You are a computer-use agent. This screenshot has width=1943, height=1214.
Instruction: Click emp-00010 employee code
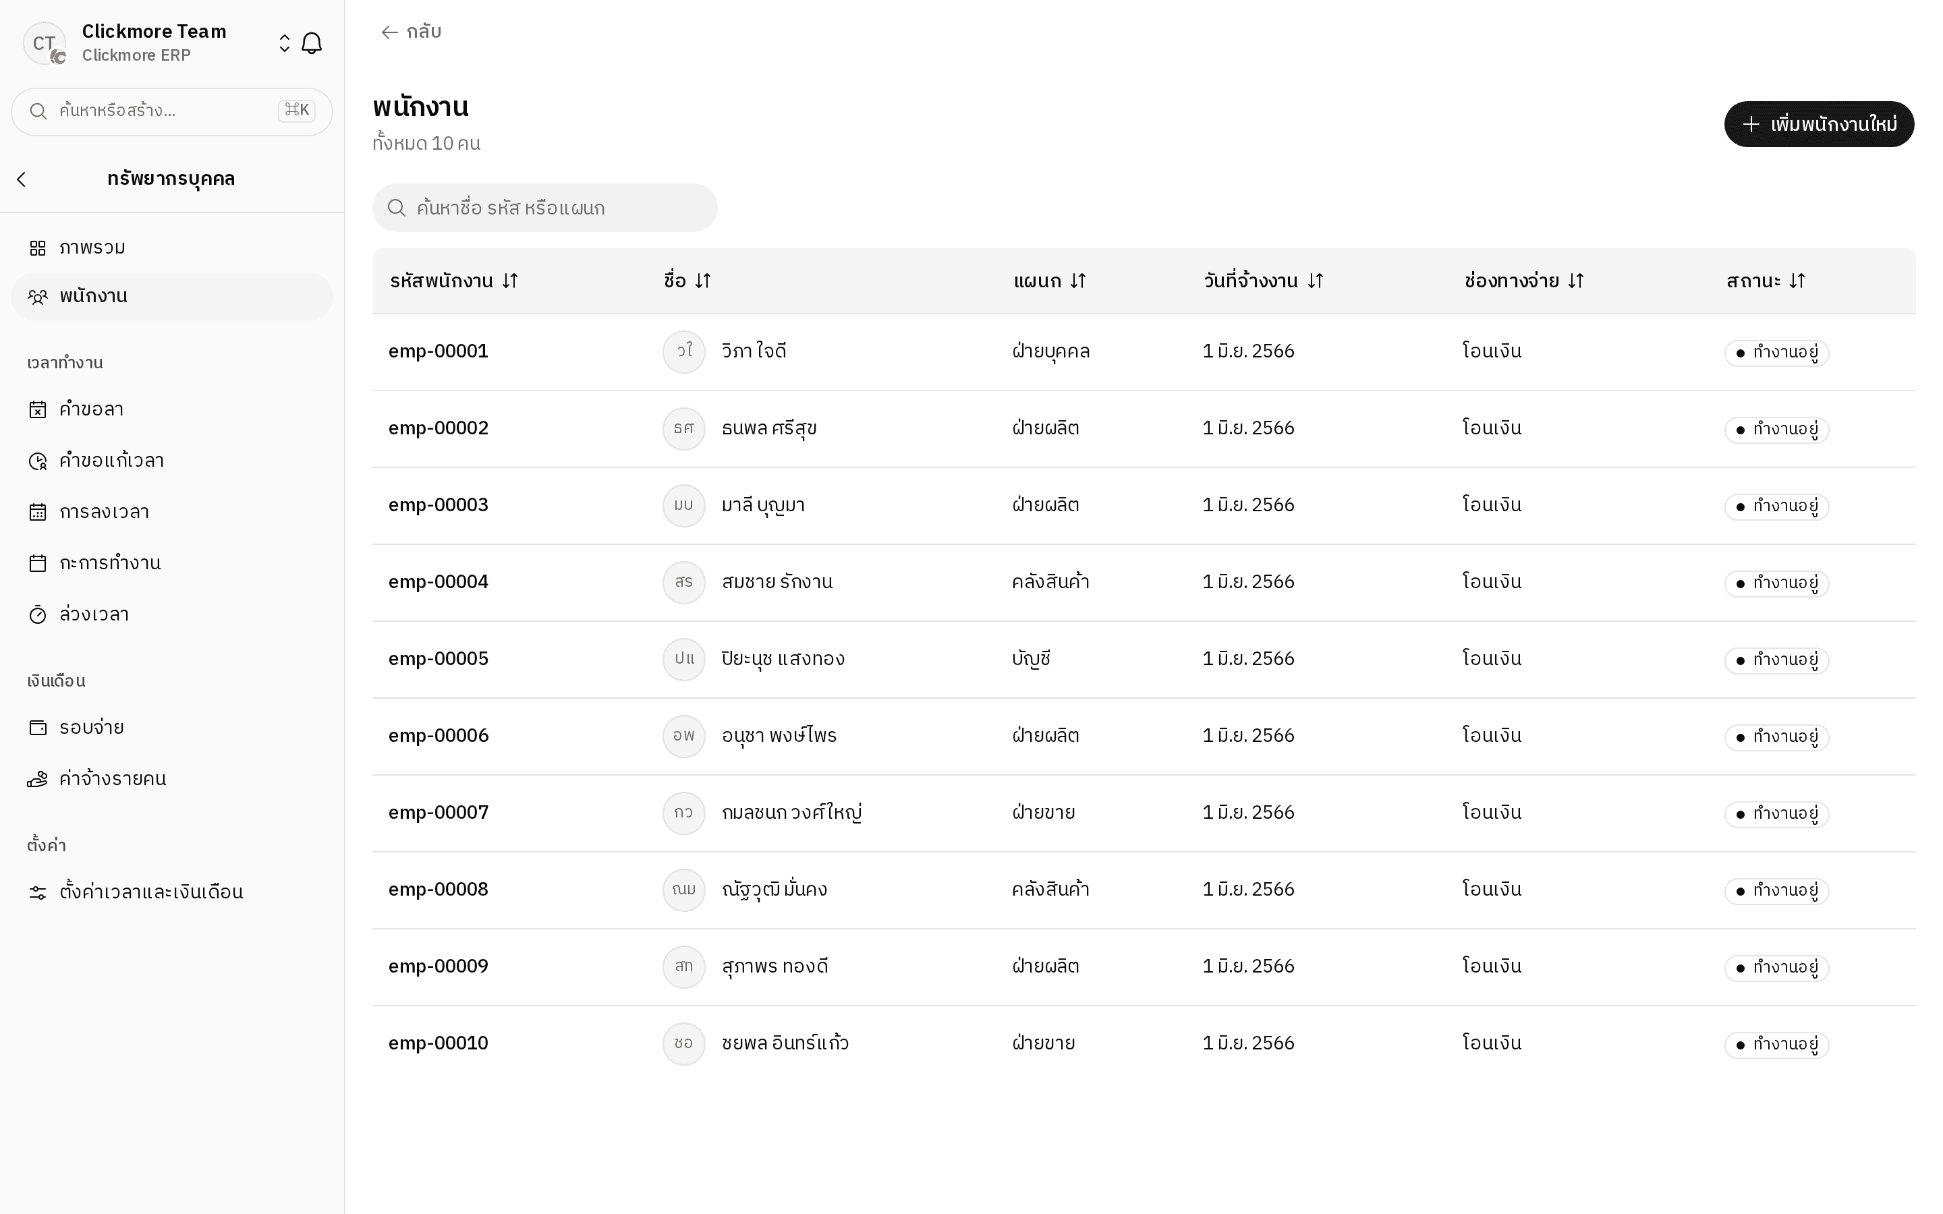[439, 1044]
